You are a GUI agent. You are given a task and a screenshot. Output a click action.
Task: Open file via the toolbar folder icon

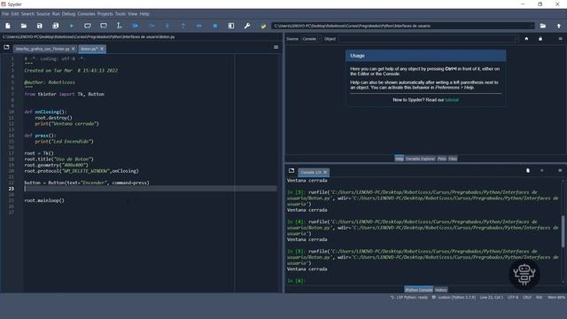click(24, 26)
